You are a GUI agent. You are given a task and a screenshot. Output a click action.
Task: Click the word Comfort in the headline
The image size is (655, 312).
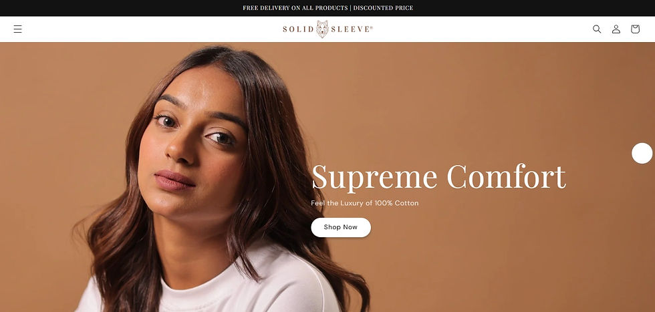(x=507, y=176)
